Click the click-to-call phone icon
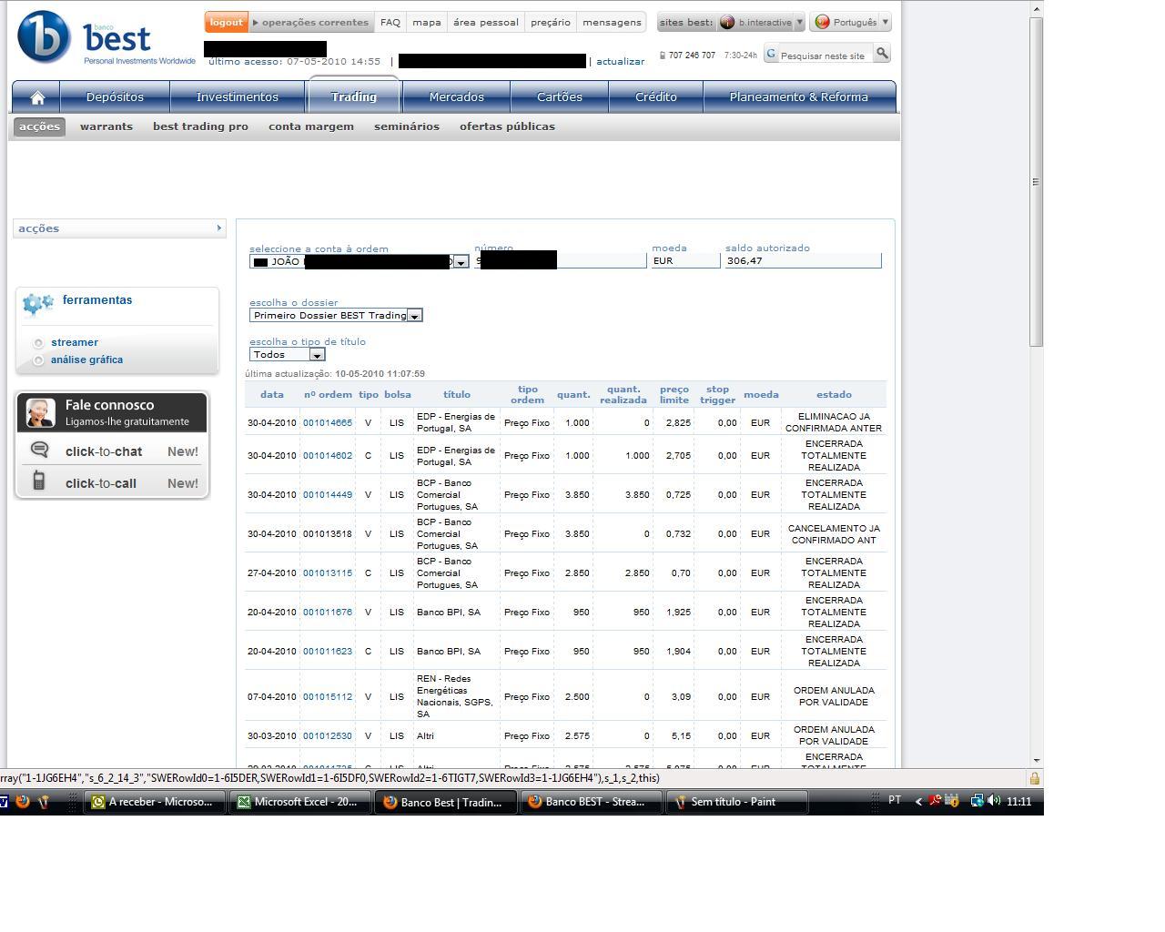Image resolution: width=1165 pixels, height=932 pixels. tap(39, 481)
